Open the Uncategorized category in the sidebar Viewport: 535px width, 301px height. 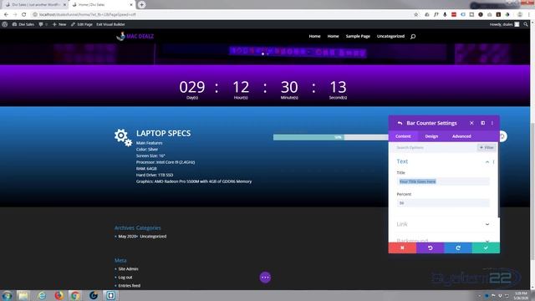(x=153, y=236)
